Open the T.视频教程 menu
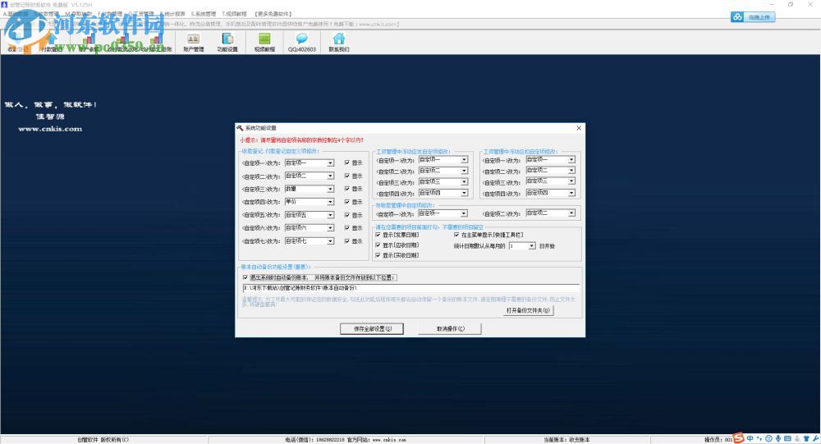Screen dimensions: 821x444 pos(234,14)
